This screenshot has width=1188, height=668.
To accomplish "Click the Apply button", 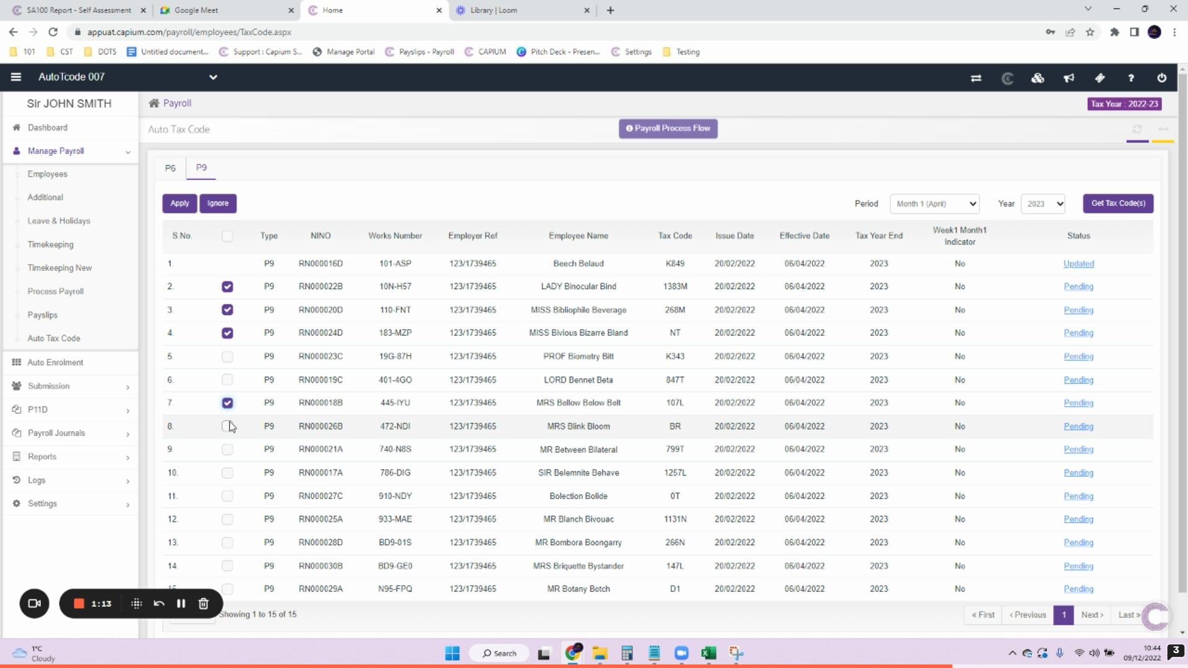I will pyautogui.click(x=179, y=203).
